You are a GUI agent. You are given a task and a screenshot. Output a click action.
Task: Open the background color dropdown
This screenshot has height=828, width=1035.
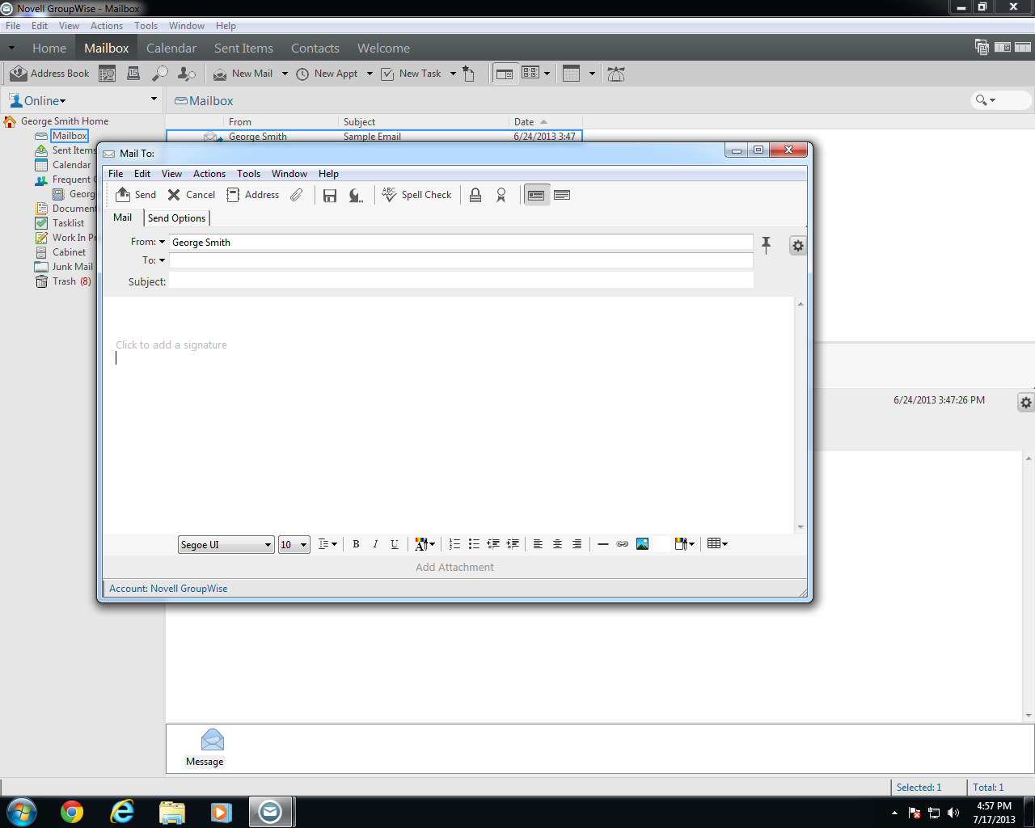pos(685,544)
